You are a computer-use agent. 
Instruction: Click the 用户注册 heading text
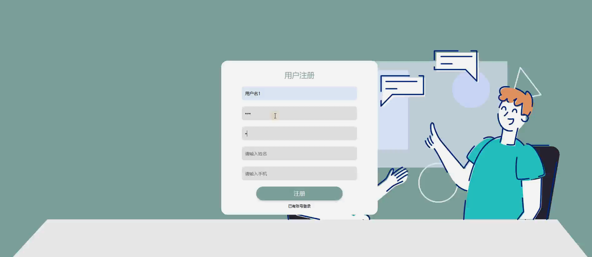click(x=299, y=75)
